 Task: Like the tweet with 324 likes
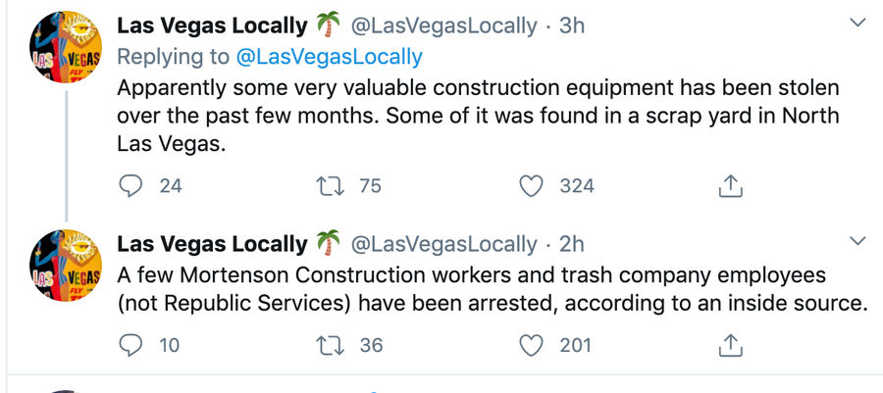(x=531, y=186)
